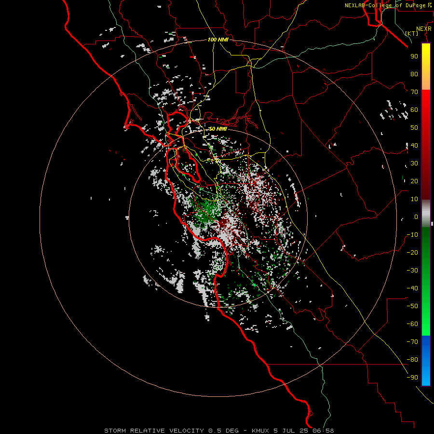
Task: Click the -50 value on velocity scale
Action: pyautogui.click(x=412, y=306)
